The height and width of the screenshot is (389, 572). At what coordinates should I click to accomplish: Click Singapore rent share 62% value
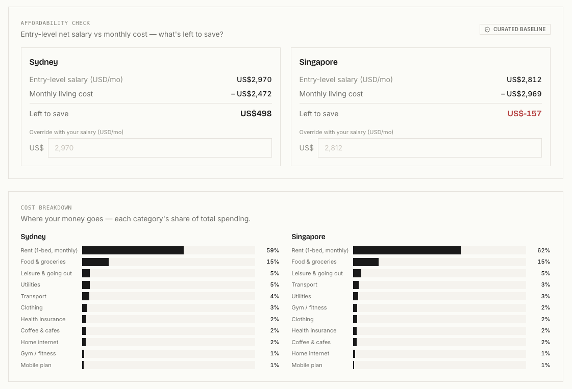[x=543, y=250]
